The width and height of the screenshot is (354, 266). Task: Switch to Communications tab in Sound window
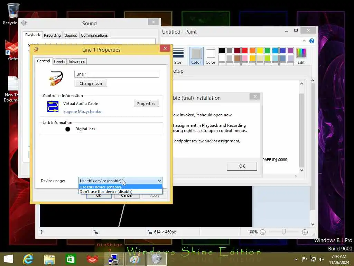pyautogui.click(x=94, y=35)
